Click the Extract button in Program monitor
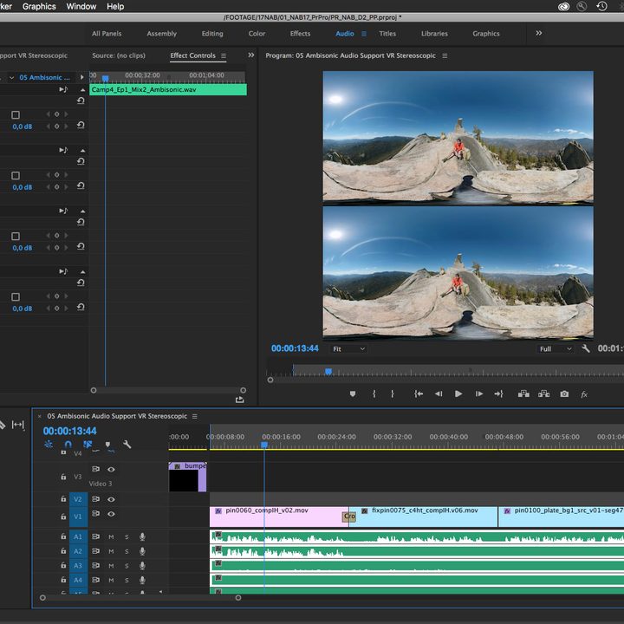Screen dimensions: 624x624 click(x=543, y=394)
